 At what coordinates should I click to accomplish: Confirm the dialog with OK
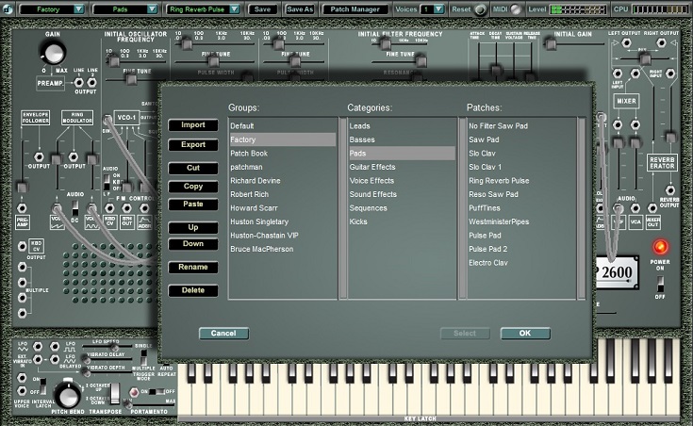pos(525,334)
